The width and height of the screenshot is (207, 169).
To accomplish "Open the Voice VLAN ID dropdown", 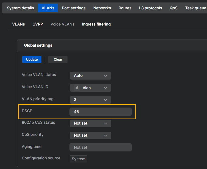I will [x=90, y=88].
